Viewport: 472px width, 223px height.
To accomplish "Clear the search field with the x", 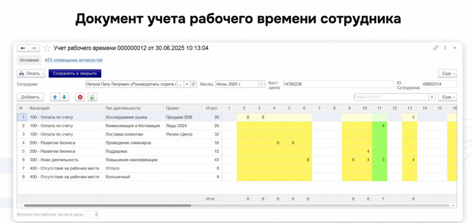I will click(432, 97).
